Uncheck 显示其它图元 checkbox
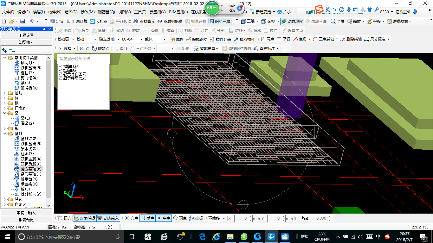 60,74
